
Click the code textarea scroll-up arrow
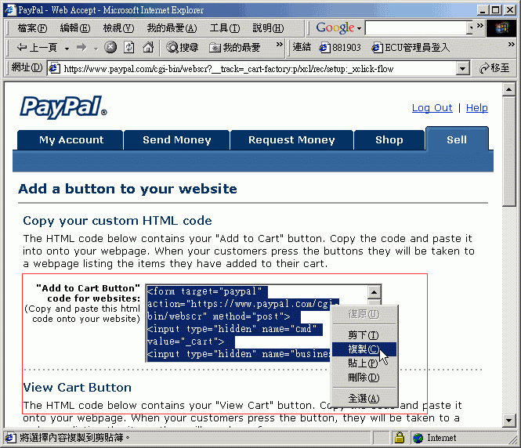(374, 293)
